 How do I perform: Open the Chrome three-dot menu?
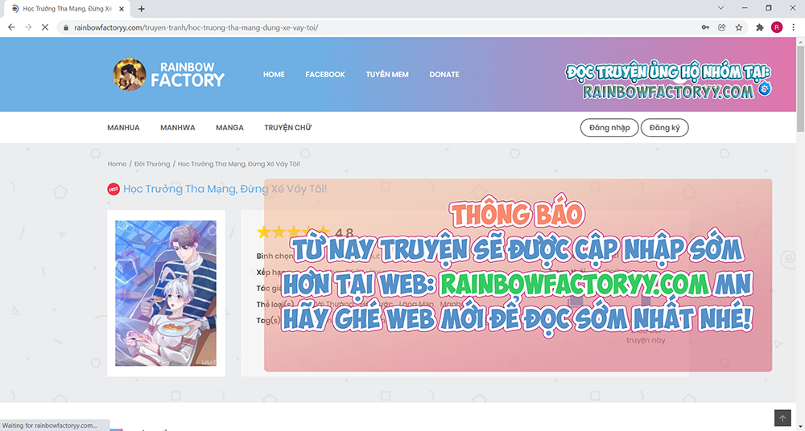(793, 27)
